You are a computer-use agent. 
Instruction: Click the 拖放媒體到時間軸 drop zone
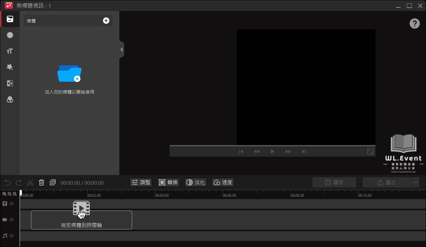(81, 220)
